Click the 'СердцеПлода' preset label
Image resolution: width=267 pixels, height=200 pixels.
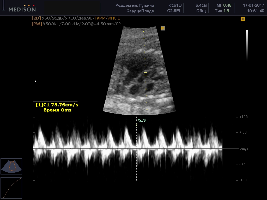(140, 11)
